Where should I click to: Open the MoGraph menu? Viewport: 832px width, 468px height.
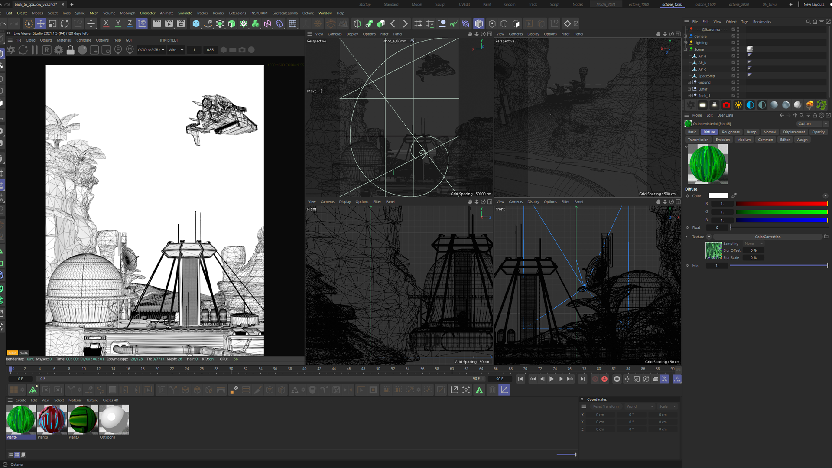point(127,13)
